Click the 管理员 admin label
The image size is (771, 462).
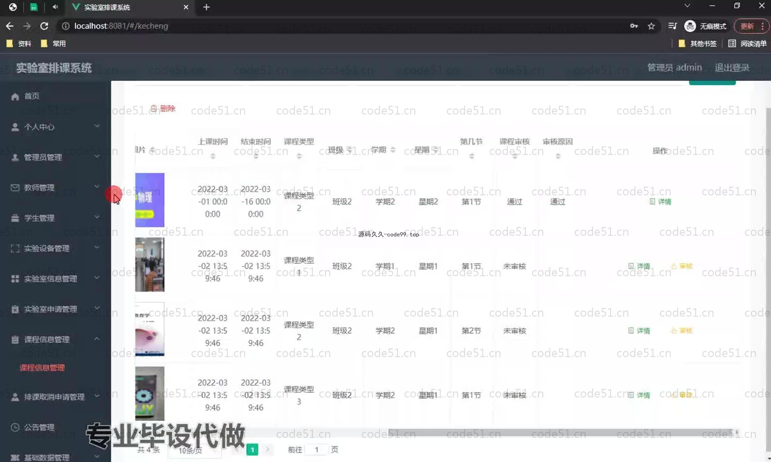point(674,67)
